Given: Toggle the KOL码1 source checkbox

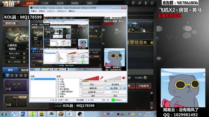Looking at the screenshot, I should [x=58, y=87].
